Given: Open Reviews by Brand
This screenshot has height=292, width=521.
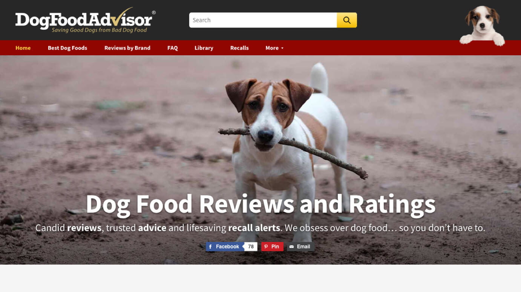Looking at the screenshot, I should [x=127, y=48].
